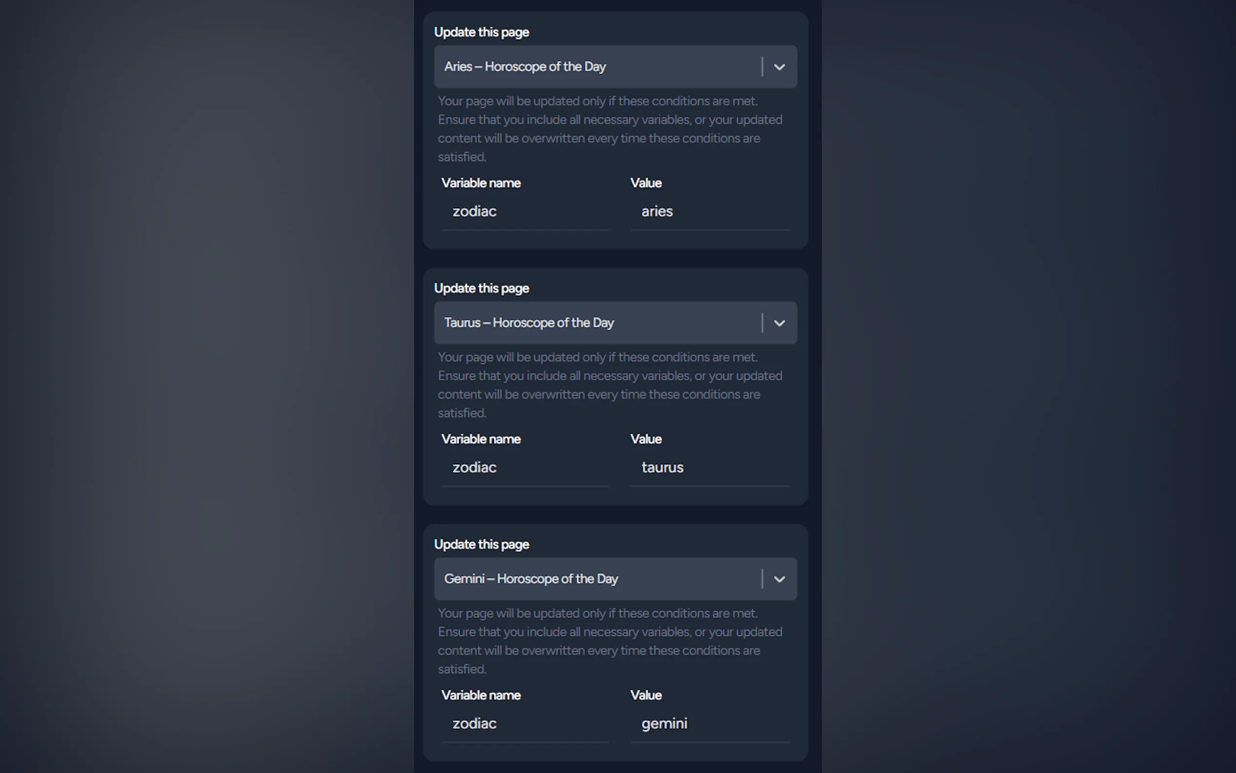Click the zodiac variable name field for Aries

(x=525, y=212)
